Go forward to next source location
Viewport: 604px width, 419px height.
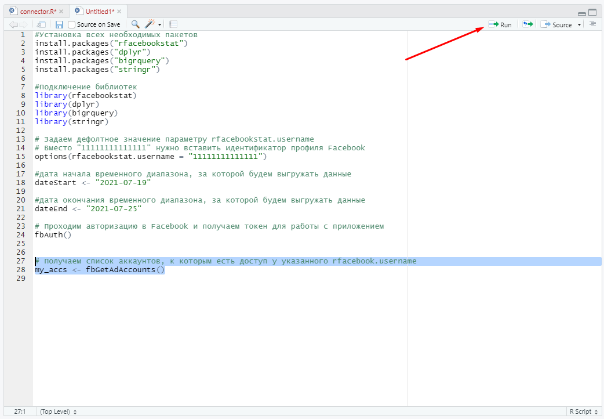pyautogui.click(x=24, y=24)
